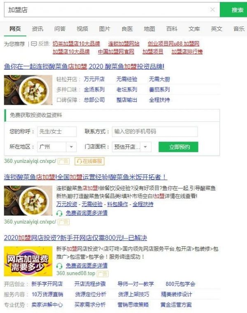Open suggested link 奶茶加盟店10大品牌
This screenshot has height=313, width=247.
[76, 44]
